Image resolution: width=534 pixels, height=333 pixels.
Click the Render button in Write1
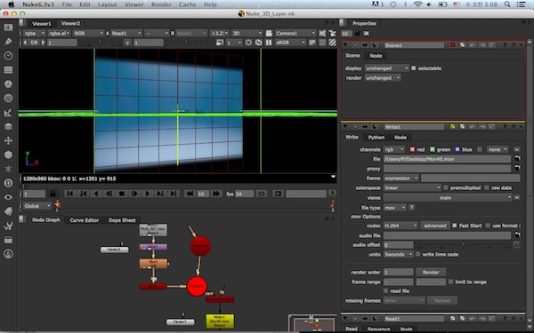click(431, 273)
